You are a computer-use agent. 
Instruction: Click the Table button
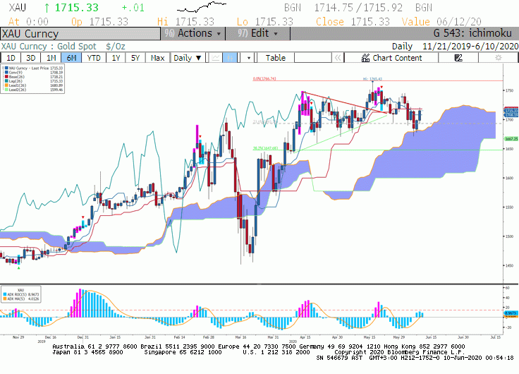[x=276, y=58]
